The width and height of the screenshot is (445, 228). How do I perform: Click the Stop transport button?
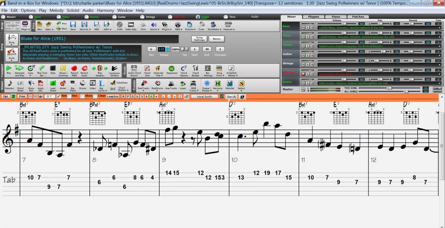(x=52, y=70)
